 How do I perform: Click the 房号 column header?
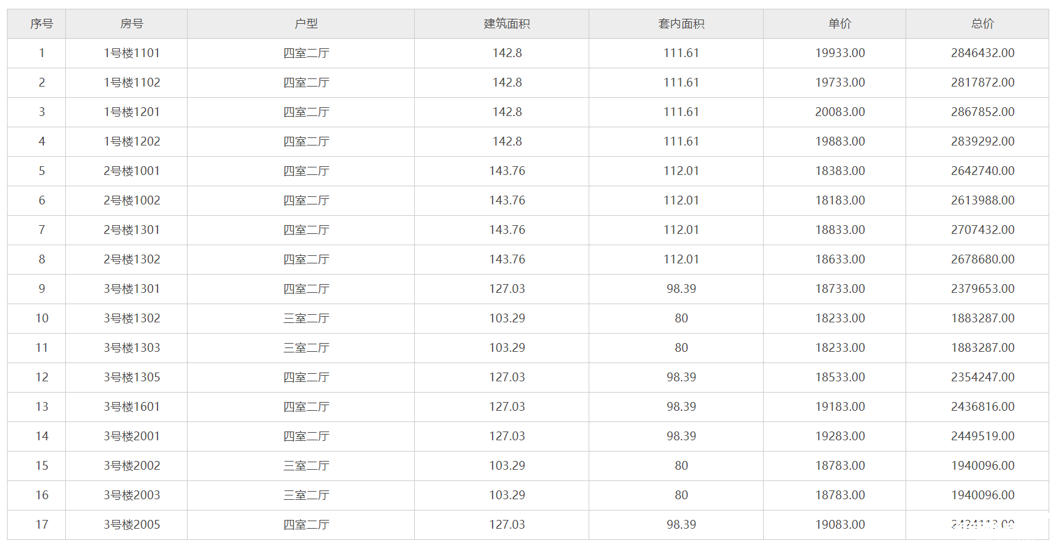click(x=132, y=24)
